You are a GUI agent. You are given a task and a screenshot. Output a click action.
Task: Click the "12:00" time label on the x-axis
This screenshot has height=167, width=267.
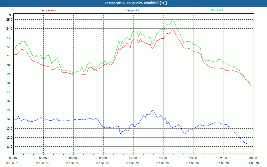(x=133, y=158)
